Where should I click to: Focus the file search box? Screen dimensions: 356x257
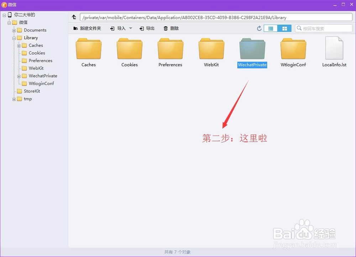tap(324, 28)
